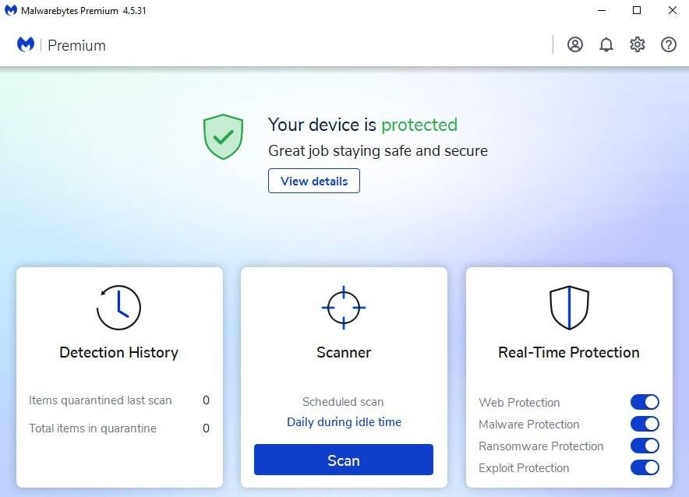Viewport: 689px width, 497px height.
Task: Open the settings gear
Action: point(638,44)
